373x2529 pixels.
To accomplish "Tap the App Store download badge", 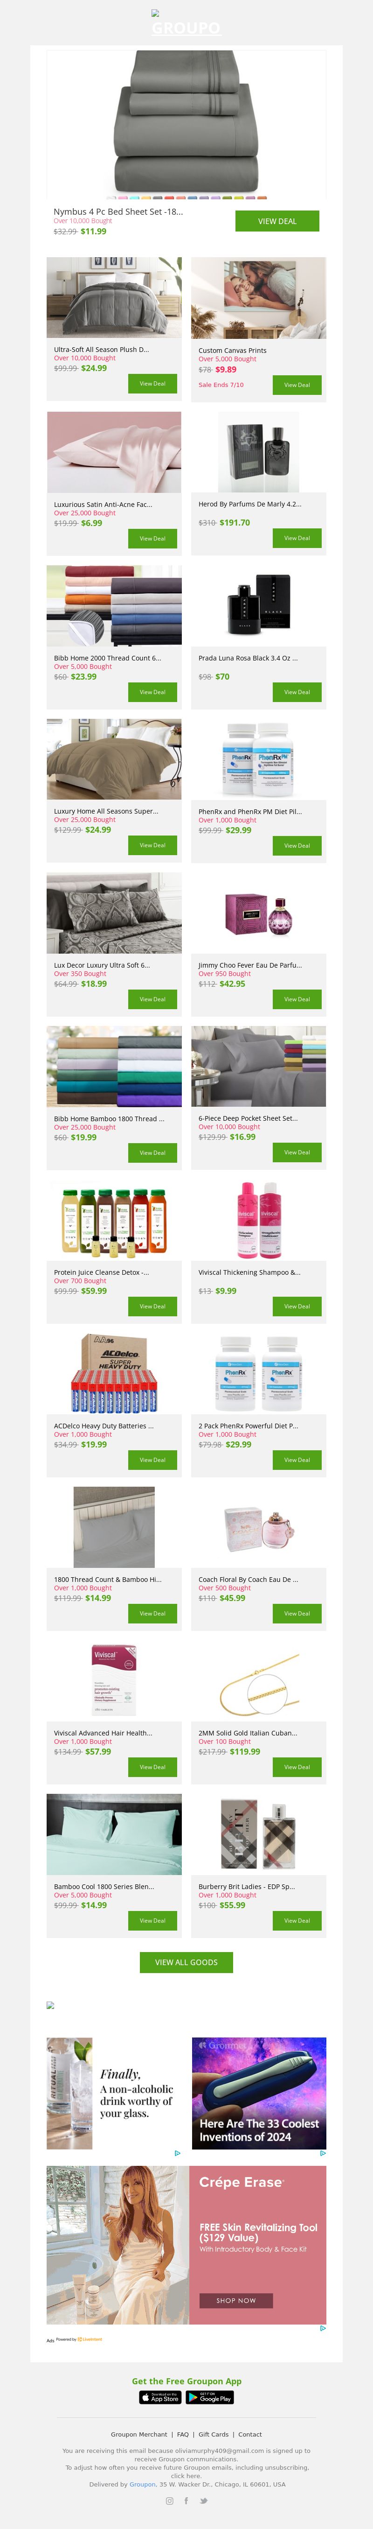I will coord(161,2396).
